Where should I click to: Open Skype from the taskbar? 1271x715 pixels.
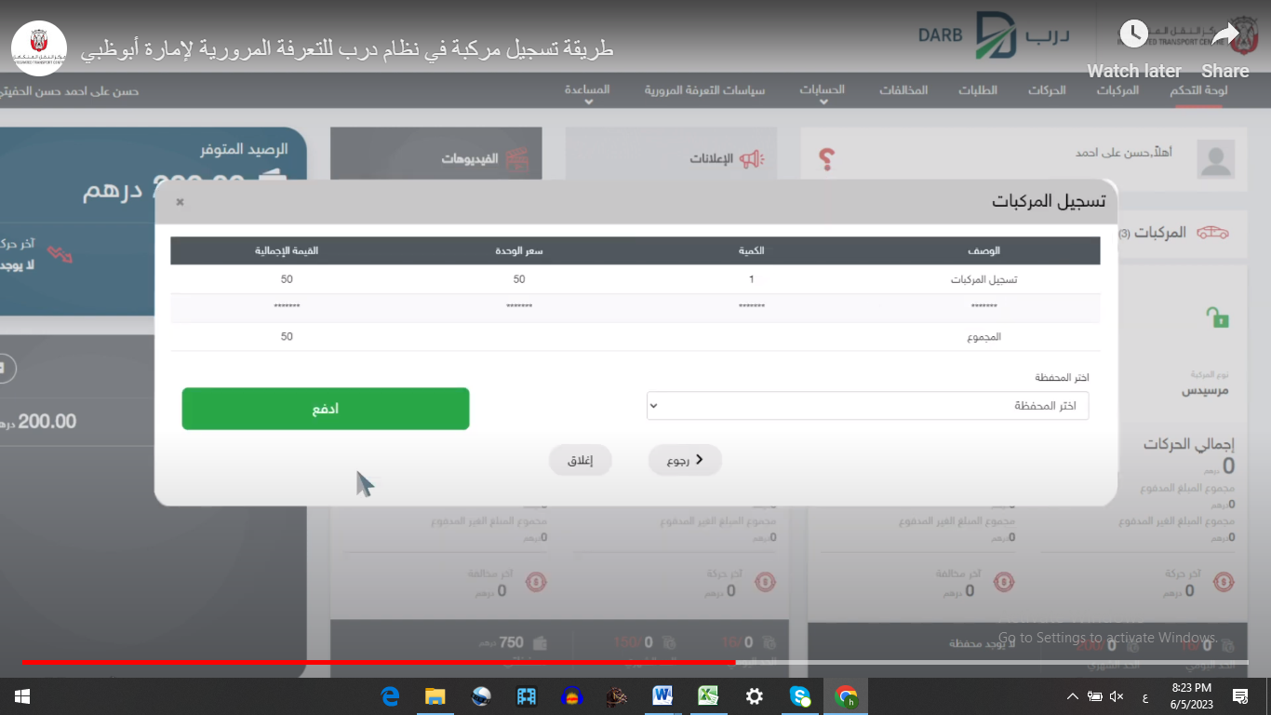(799, 696)
